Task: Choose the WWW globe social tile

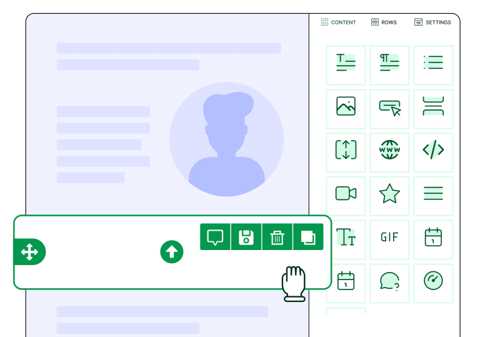Action: point(389,150)
